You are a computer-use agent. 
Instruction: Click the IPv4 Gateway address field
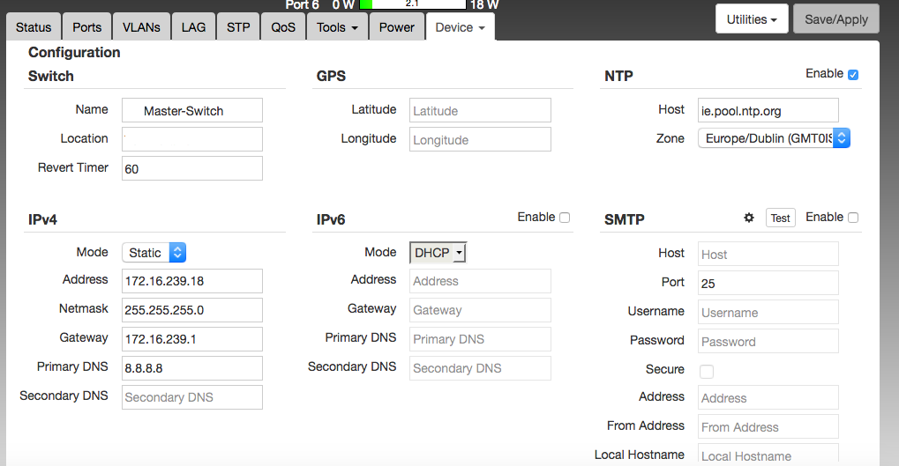[x=192, y=339]
